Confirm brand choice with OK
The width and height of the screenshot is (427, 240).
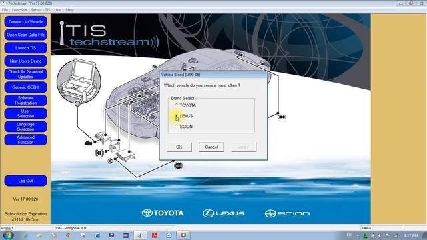click(x=179, y=147)
